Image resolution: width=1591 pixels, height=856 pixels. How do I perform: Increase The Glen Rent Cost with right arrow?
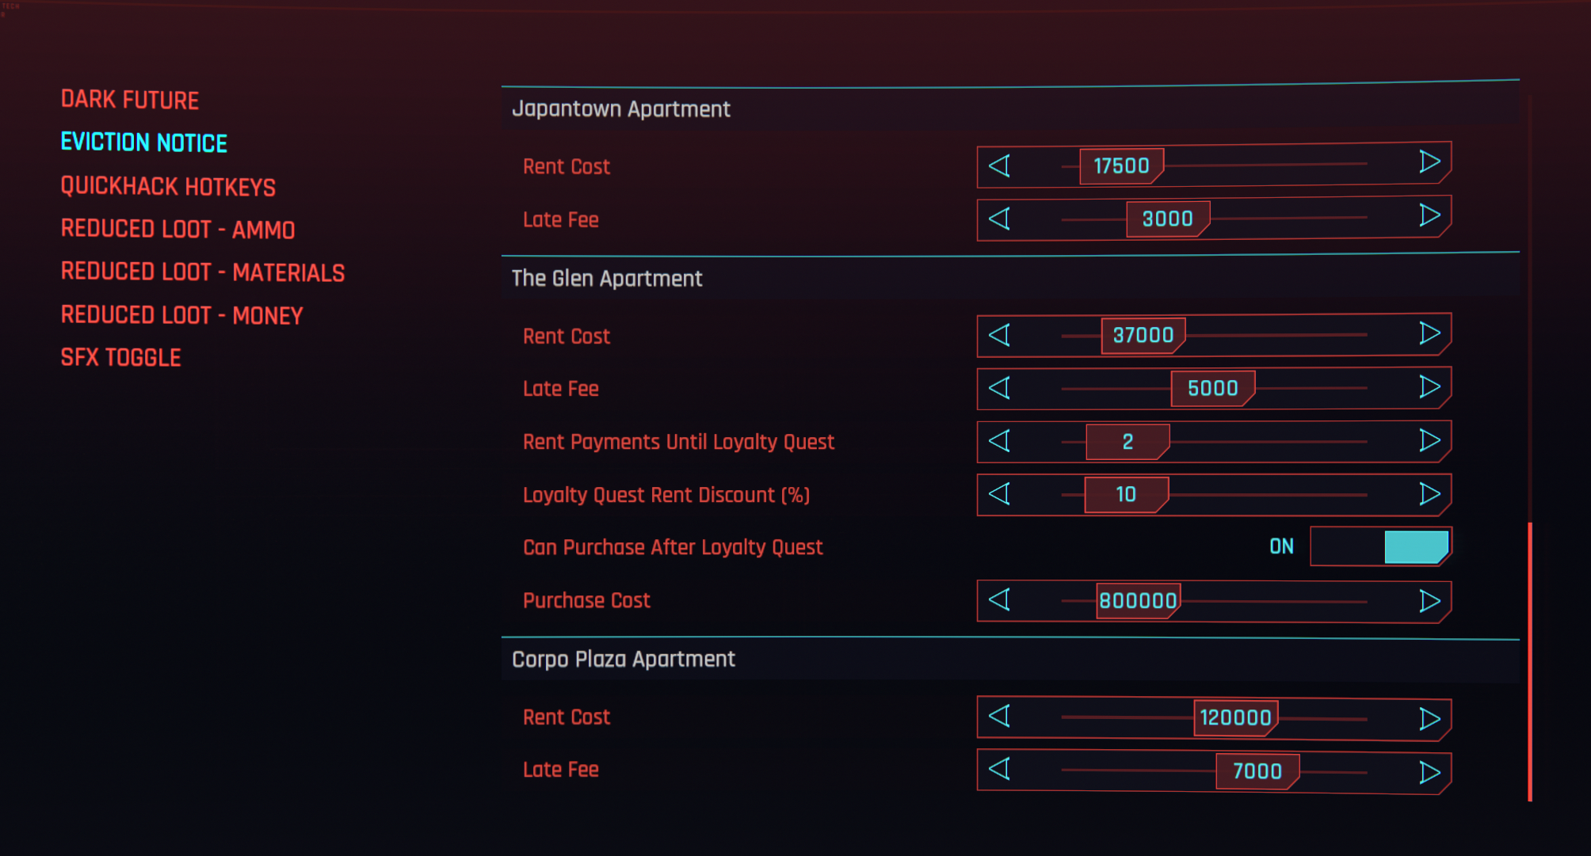pyautogui.click(x=1429, y=333)
